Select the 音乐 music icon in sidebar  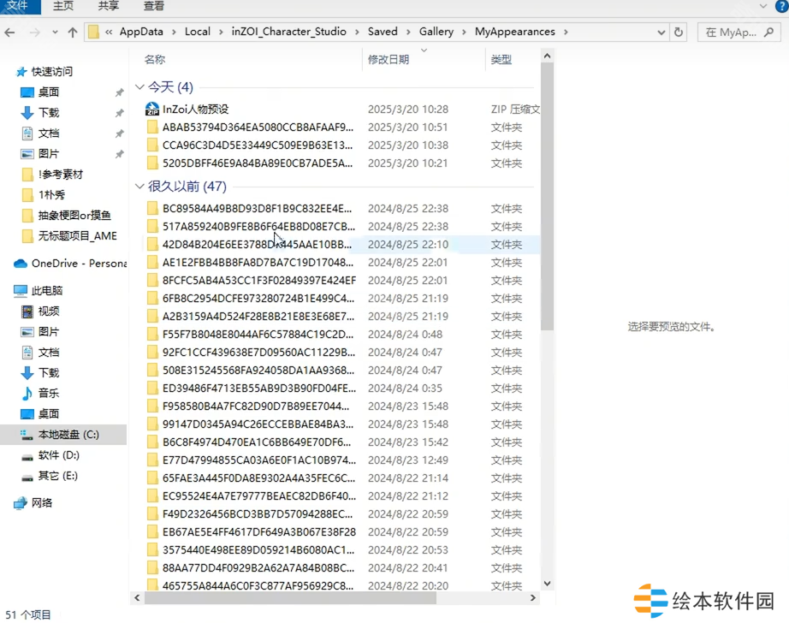click(x=27, y=394)
